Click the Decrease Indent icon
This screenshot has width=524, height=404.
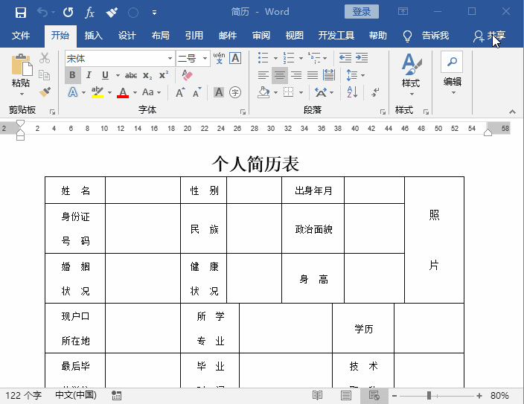coord(345,58)
